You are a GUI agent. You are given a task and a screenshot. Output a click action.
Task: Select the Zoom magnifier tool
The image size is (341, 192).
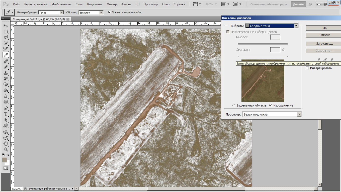pos(6,149)
